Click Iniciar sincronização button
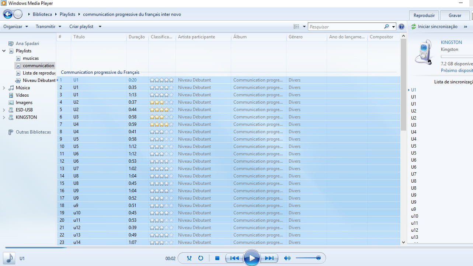The image size is (473, 266). click(x=434, y=27)
